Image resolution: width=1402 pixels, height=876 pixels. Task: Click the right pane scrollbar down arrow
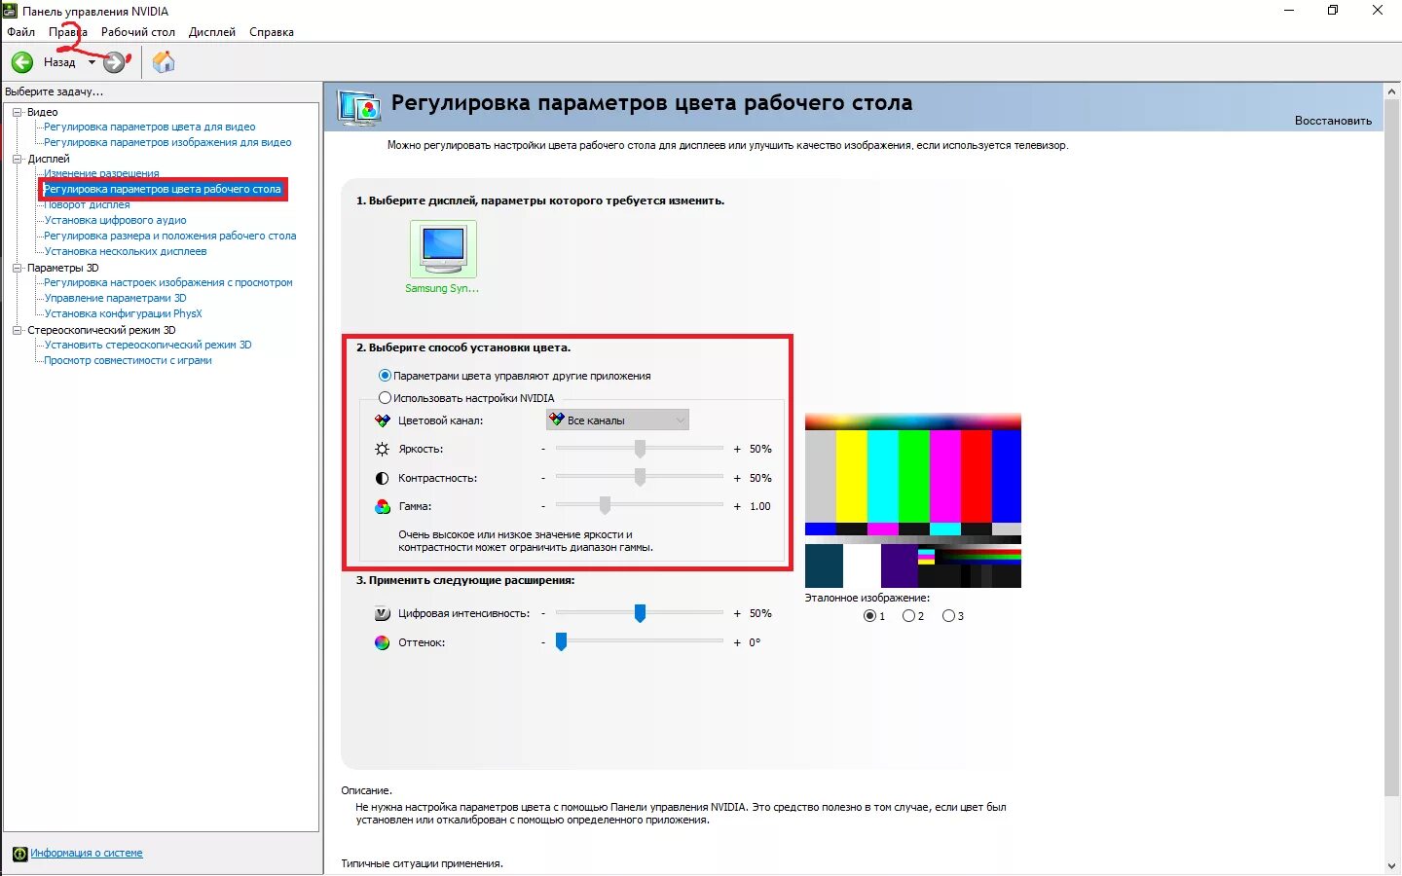(1391, 866)
